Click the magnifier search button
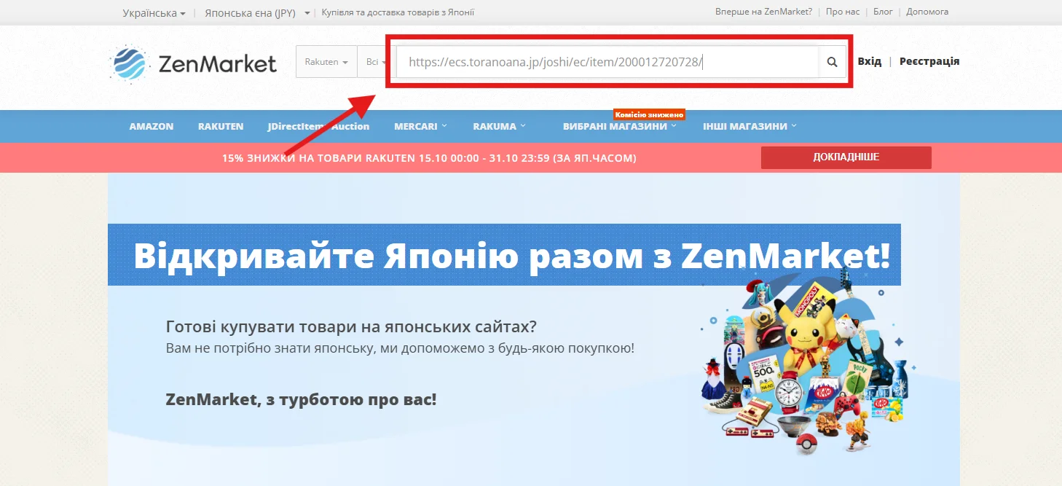 (x=832, y=62)
